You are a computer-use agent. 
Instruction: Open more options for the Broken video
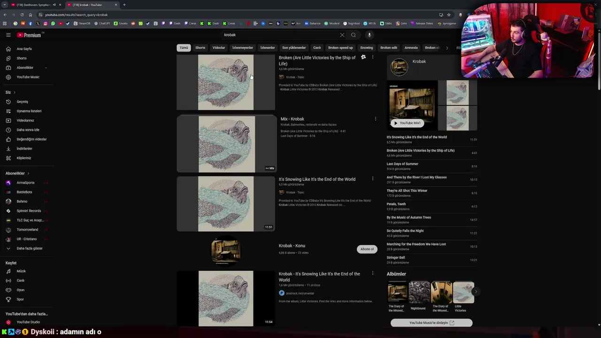(373, 57)
